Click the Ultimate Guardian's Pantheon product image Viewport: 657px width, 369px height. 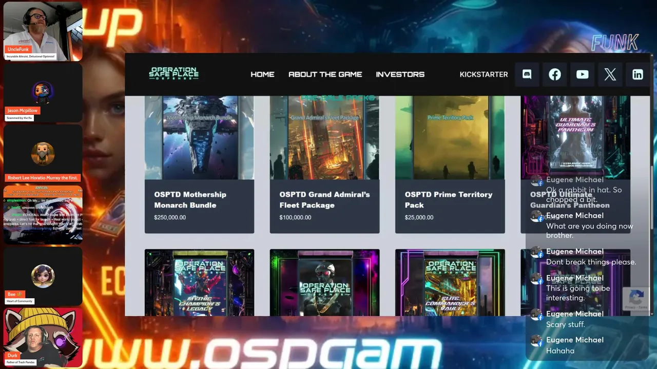coord(575,137)
